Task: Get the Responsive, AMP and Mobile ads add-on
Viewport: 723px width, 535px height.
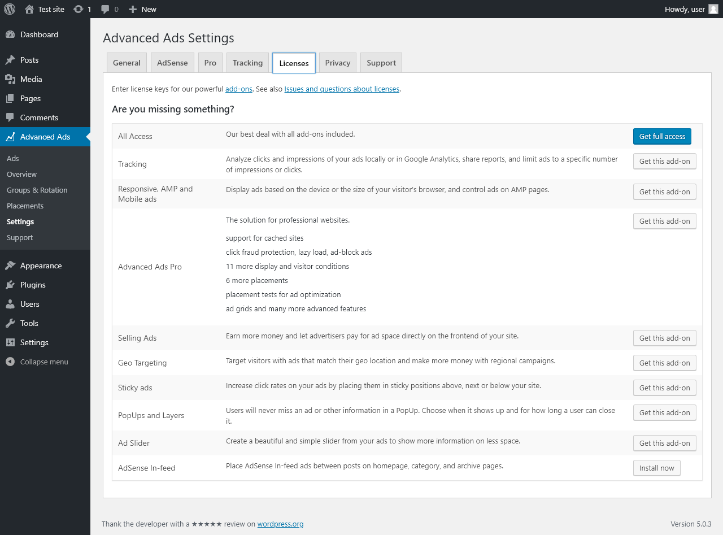Action: pos(665,192)
